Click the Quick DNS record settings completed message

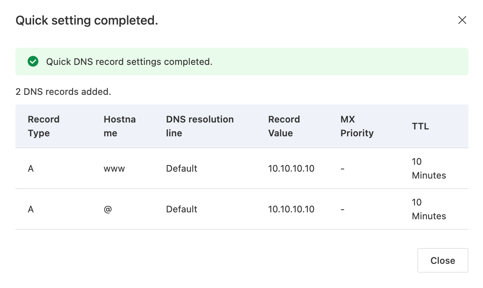[129, 61]
